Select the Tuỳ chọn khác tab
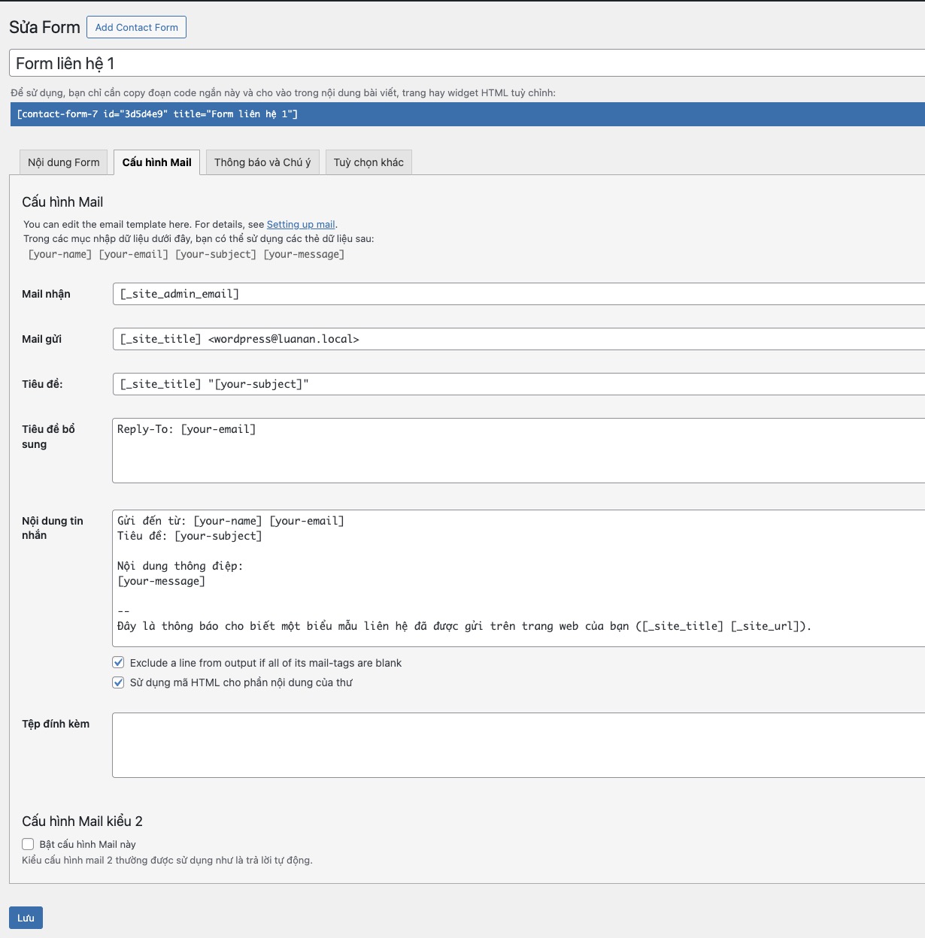The height and width of the screenshot is (938, 925). (368, 162)
